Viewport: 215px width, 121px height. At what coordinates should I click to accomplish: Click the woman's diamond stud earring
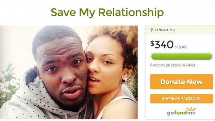(126, 78)
